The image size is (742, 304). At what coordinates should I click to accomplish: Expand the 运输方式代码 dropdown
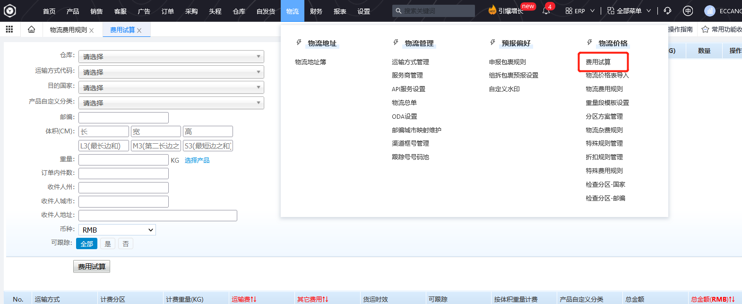click(171, 72)
